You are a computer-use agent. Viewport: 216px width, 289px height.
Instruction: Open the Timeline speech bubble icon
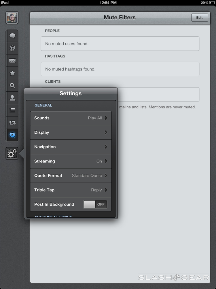(12, 36)
